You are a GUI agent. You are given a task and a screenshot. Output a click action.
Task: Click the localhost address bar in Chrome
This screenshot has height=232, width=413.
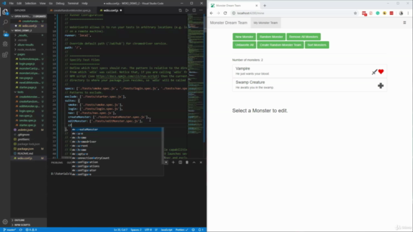[x=292, y=13]
